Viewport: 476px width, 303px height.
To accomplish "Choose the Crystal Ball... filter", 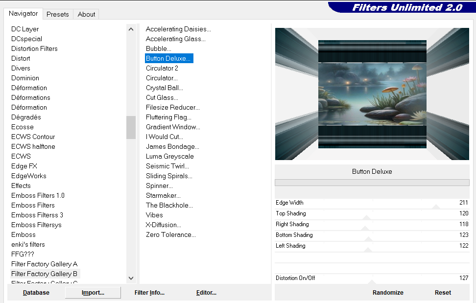I will click(x=165, y=88).
